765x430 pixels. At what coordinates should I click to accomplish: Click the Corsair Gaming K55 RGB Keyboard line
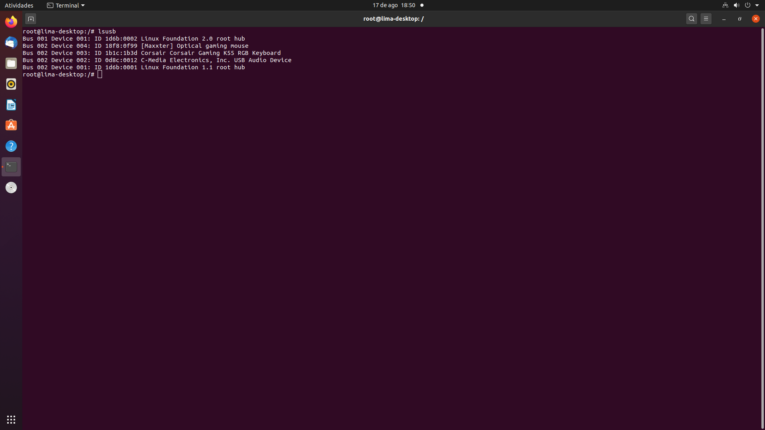(152, 53)
